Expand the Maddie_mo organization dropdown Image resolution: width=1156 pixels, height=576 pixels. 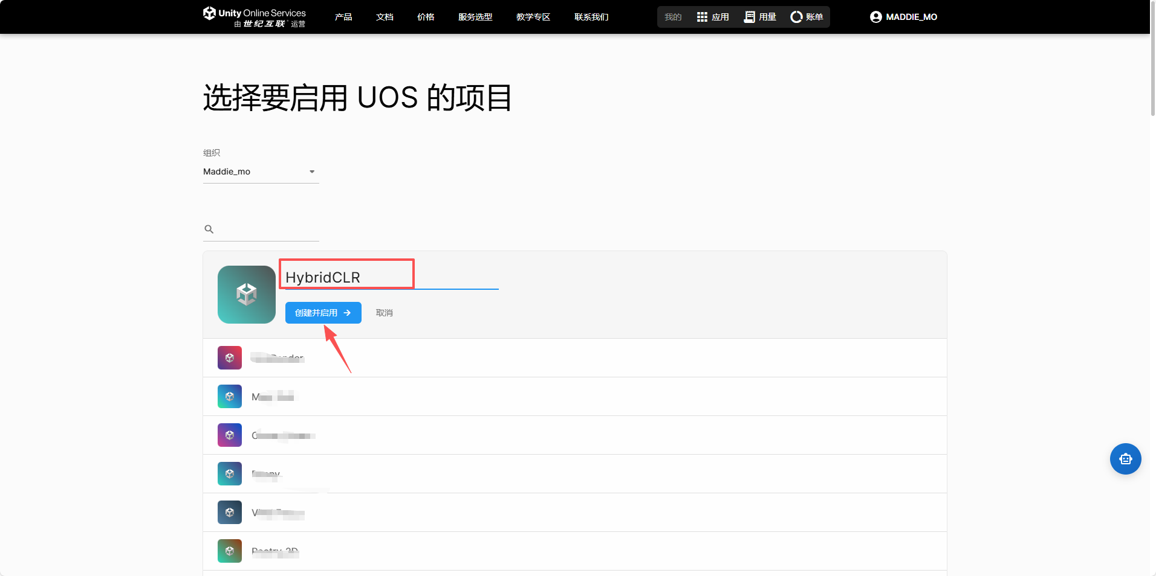coord(261,172)
